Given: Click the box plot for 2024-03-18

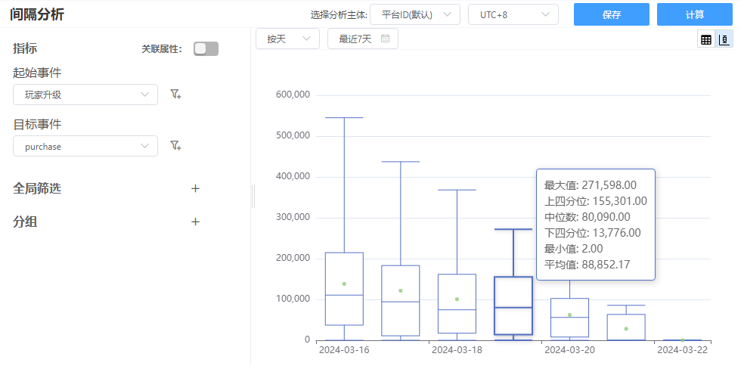Looking at the screenshot, I should 457,303.
